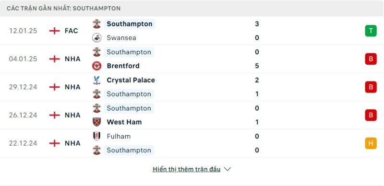Click the England flag beside FAC
Image resolution: width=384 pixels, height=186 pixels.
tap(54, 31)
